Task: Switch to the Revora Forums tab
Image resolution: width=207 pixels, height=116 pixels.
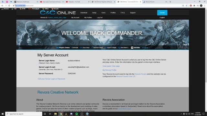Action: coord(155,2)
